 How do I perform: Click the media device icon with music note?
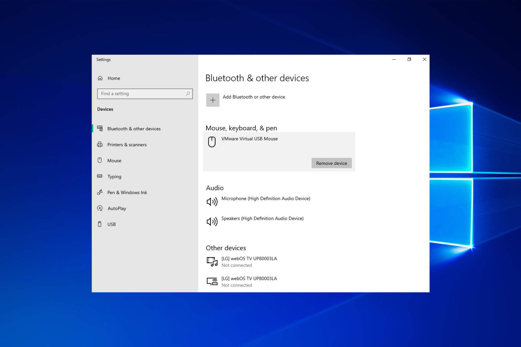tap(212, 262)
